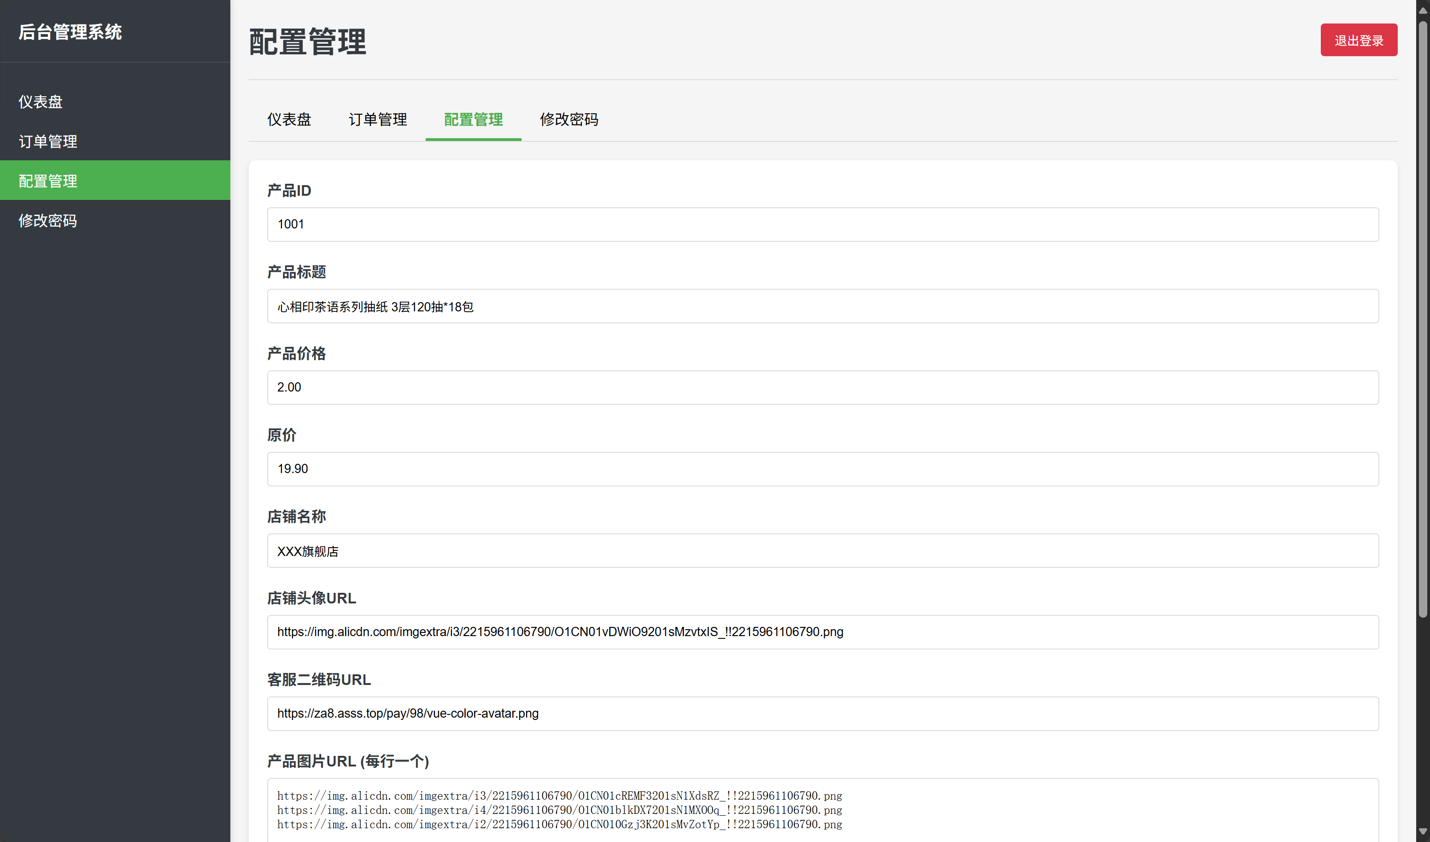Click the 客服二维码URL label
Viewport: 1430px width, 842px height.
[x=319, y=680]
